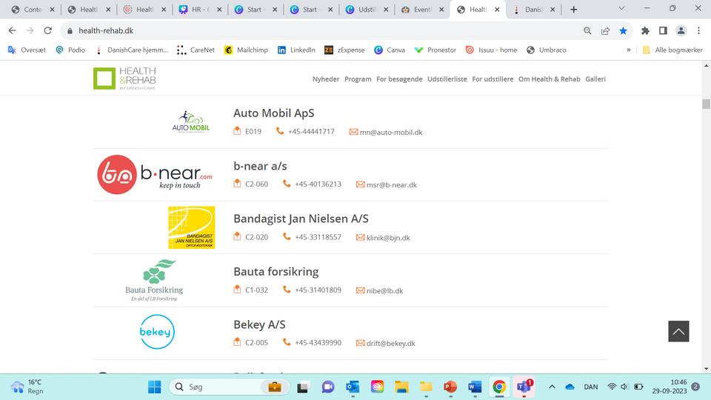Click the b-near company logo
This screenshot has width=711, height=400.
click(155, 175)
